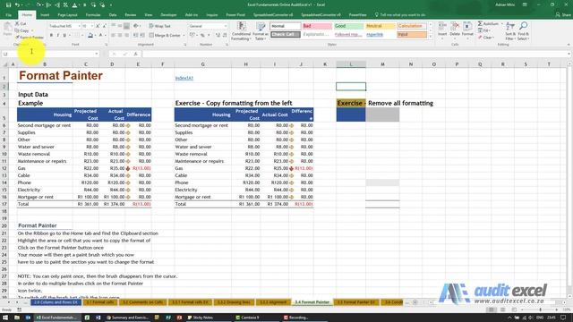Viewport: 573px width, 322px height.
Task: Toggle Align Left alignment
Action: [x=114, y=36]
